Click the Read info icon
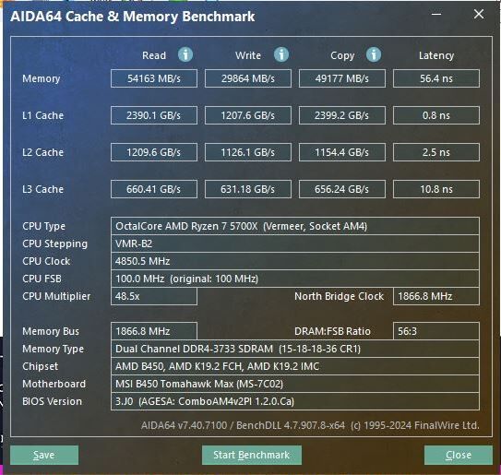This screenshot has height=475, width=501. (x=185, y=54)
